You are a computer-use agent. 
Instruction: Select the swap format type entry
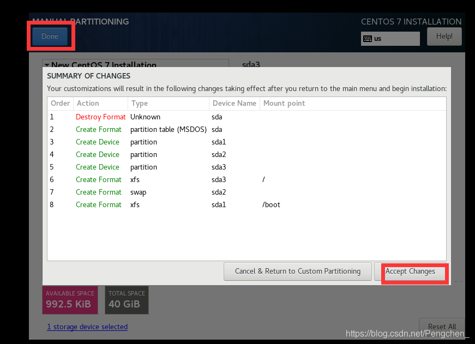(138, 192)
